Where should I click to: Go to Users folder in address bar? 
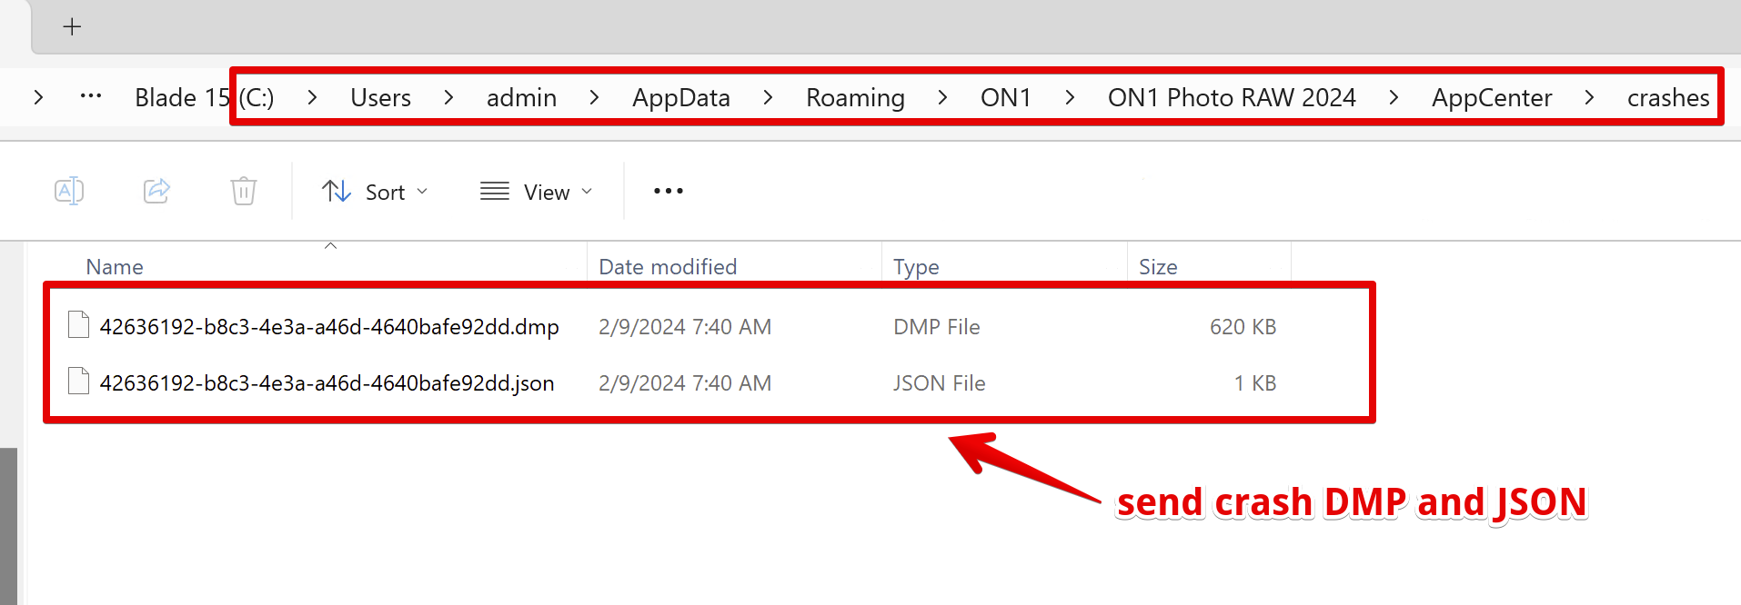[x=380, y=97]
